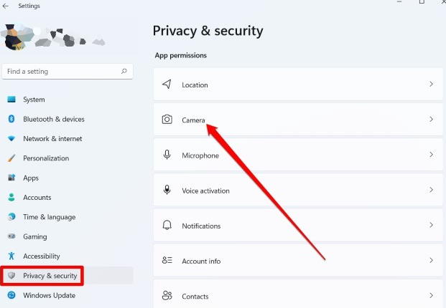Viewport: 446px width, 308px height.
Task: Expand Location permission with its chevron
Action: 431,85
